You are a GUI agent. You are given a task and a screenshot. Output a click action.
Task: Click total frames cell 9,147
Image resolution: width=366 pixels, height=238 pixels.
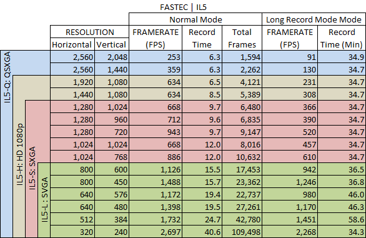click(x=242, y=132)
